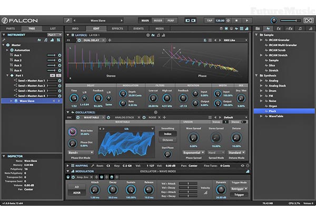Open the RMX Like preset dropdown

235,41
